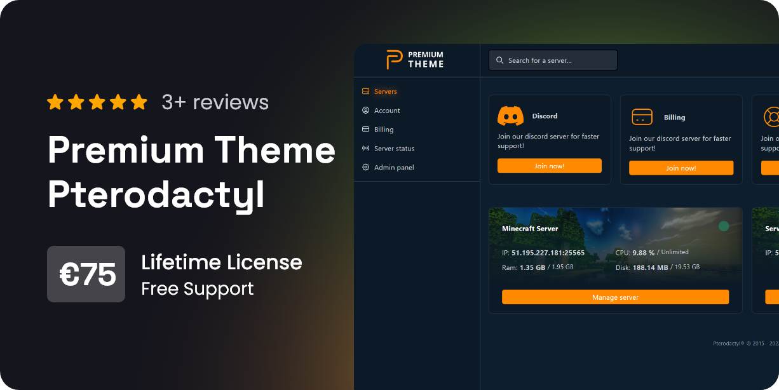
Task: Click the Discord logo icon
Action: [x=510, y=116]
